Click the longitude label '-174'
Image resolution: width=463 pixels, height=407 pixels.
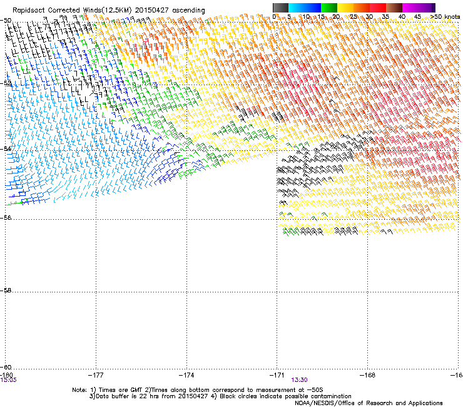186,375
